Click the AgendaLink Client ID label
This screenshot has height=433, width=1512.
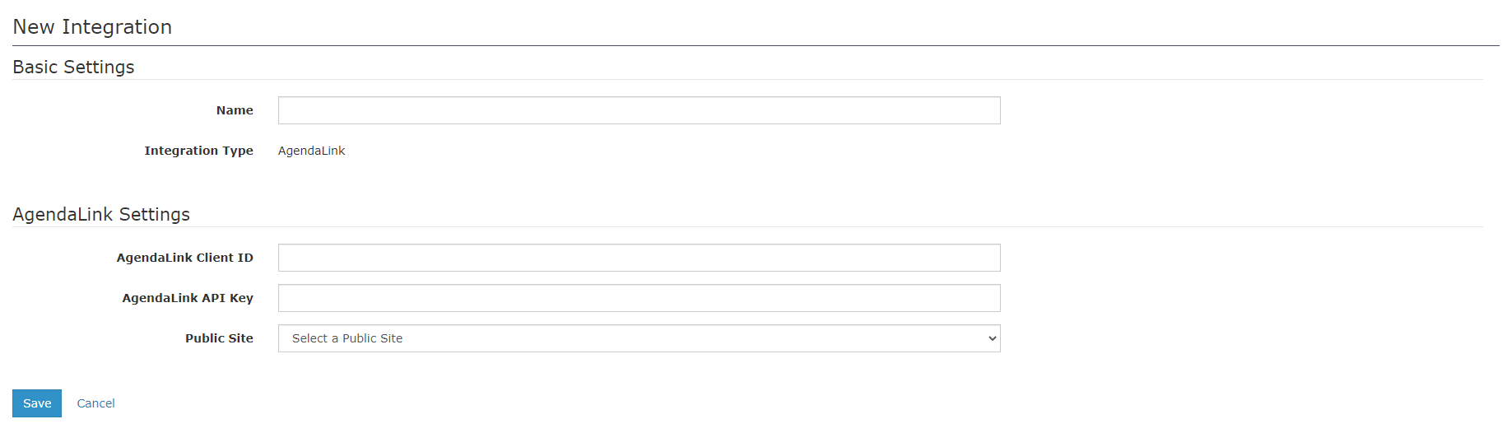coord(184,258)
